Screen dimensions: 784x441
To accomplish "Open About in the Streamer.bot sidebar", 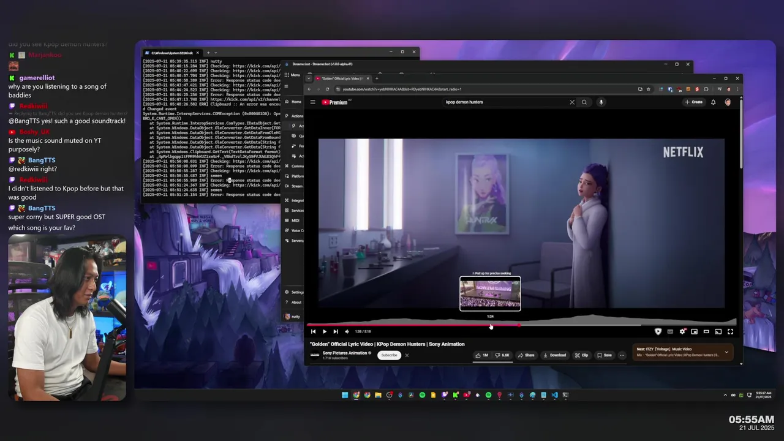I will point(293,302).
